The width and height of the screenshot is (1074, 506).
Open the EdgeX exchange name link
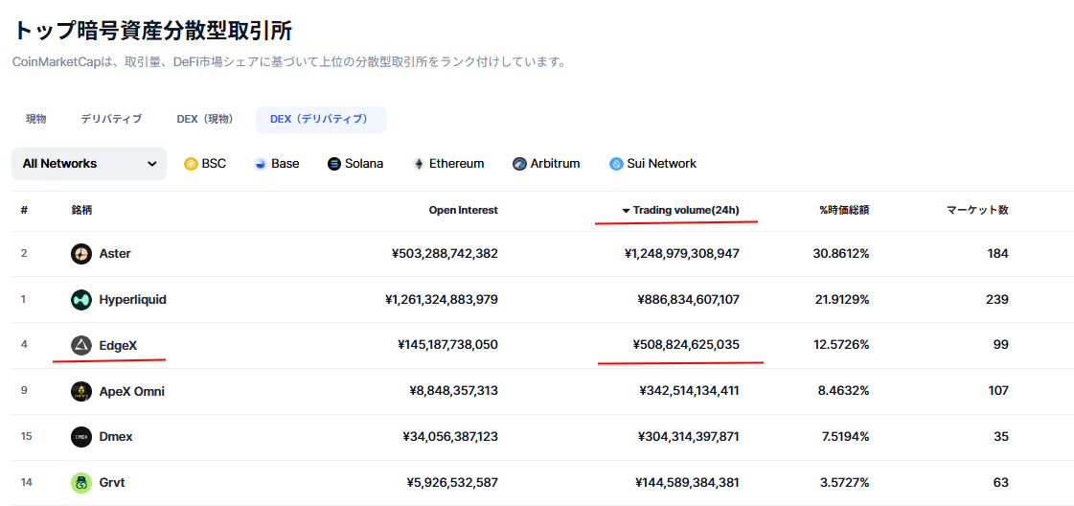(119, 345)
